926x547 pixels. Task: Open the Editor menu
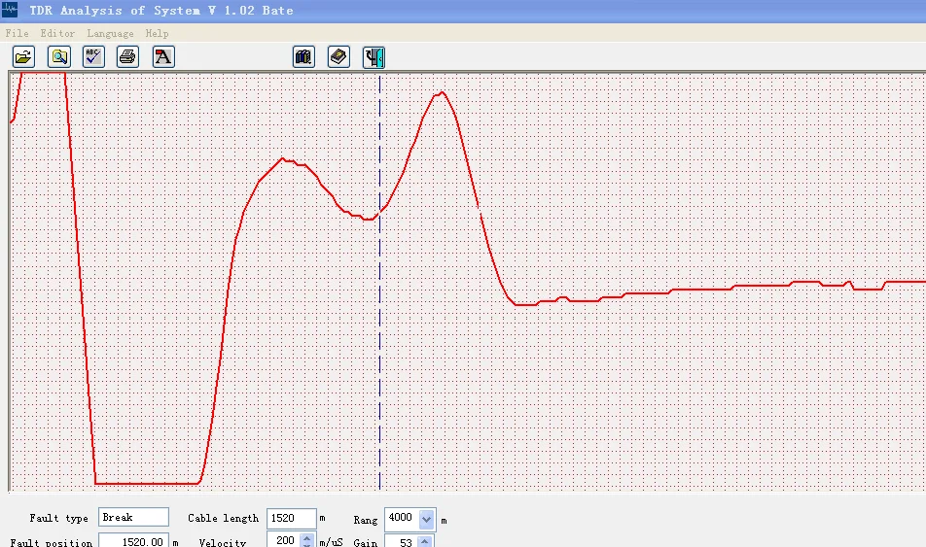(x=57, y=33)
